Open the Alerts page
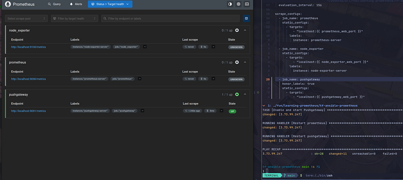403x180 pixels. tap(76, 4)
